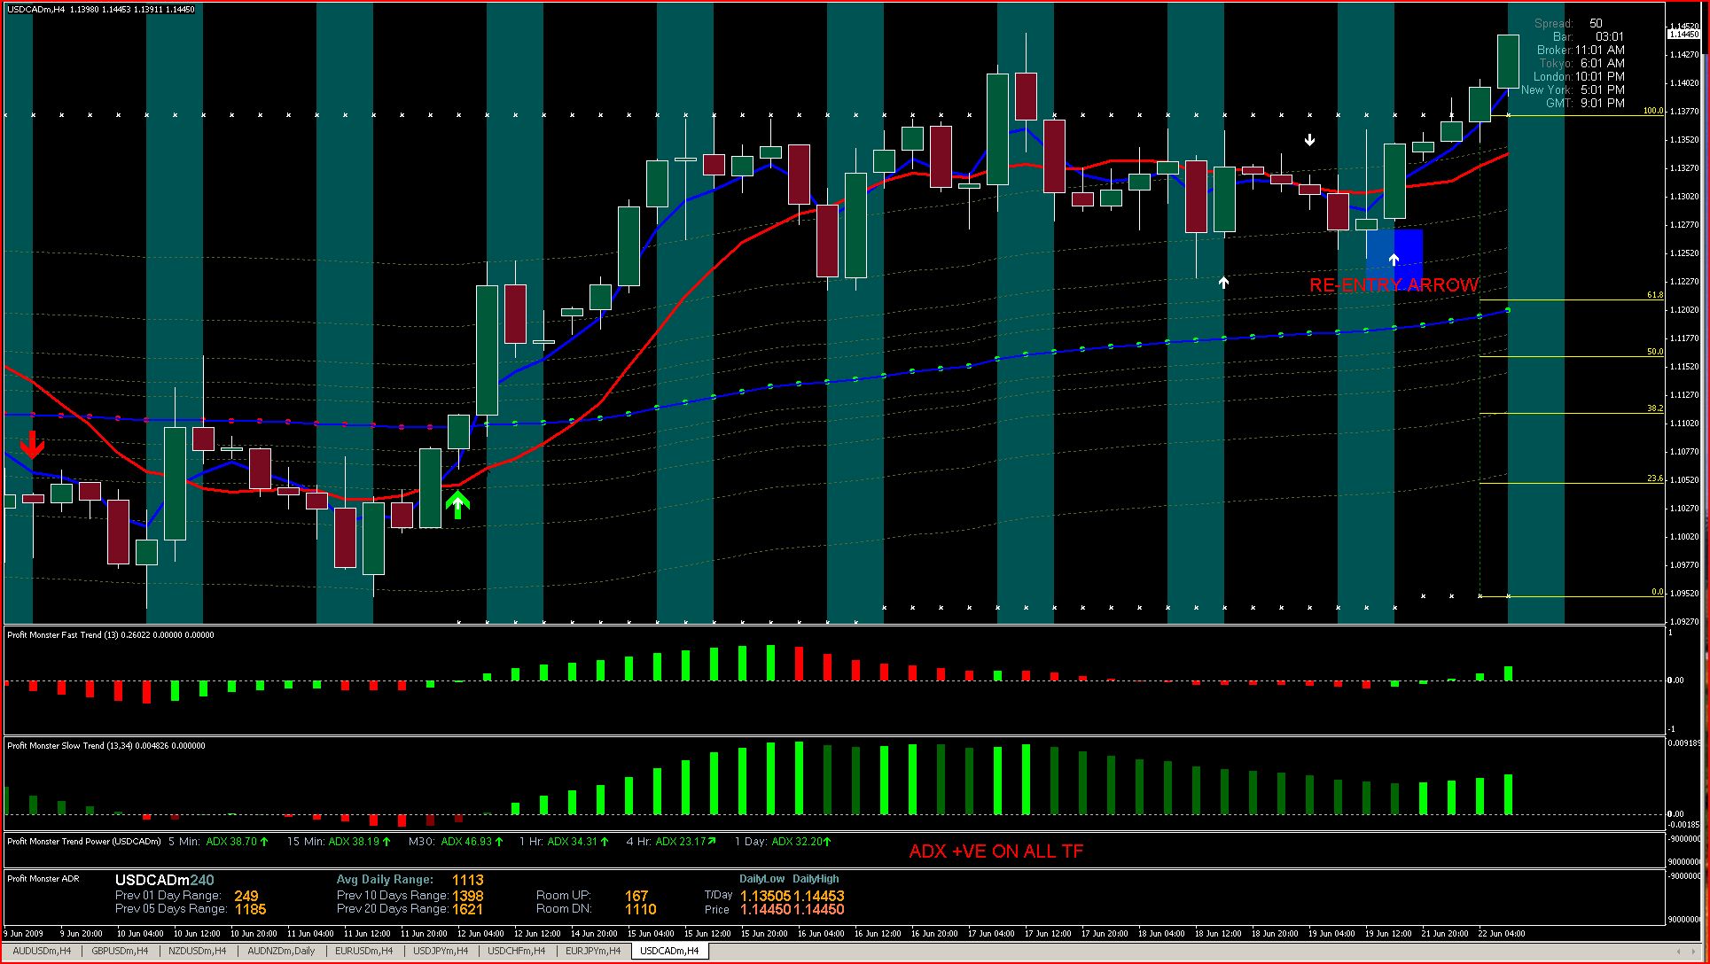Select the Fibonacci 50.0 level label
The height and width of the screenshot is (964, 1710).
click(x=1655, y=352)
